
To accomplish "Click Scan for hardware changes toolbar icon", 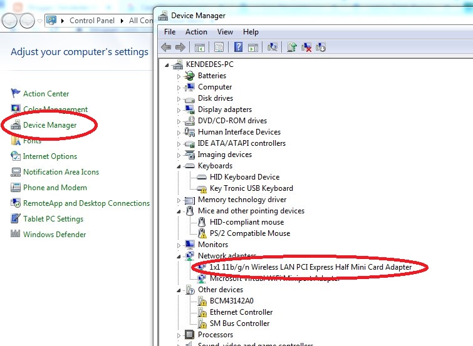I will click(273, 47).
